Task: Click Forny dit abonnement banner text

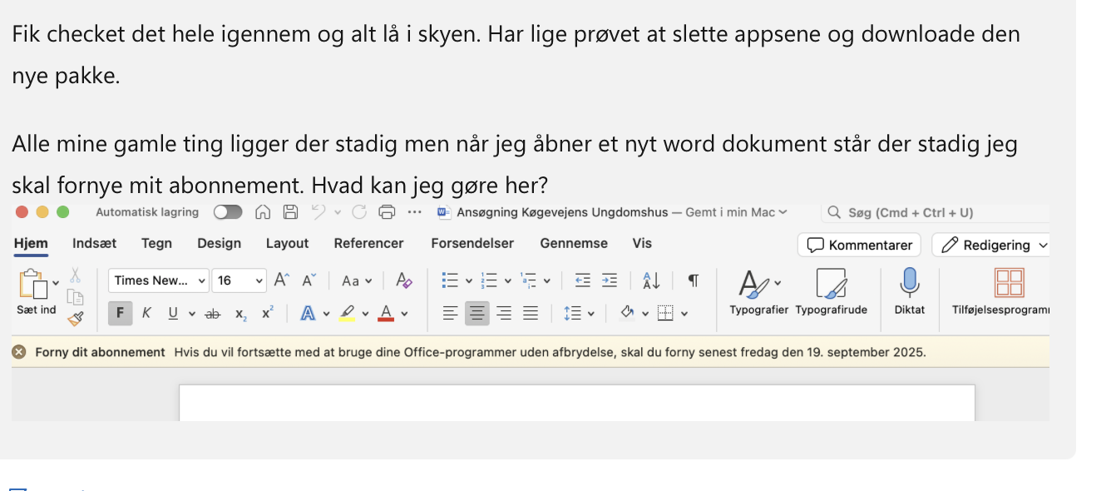Action: coord(100,353)
